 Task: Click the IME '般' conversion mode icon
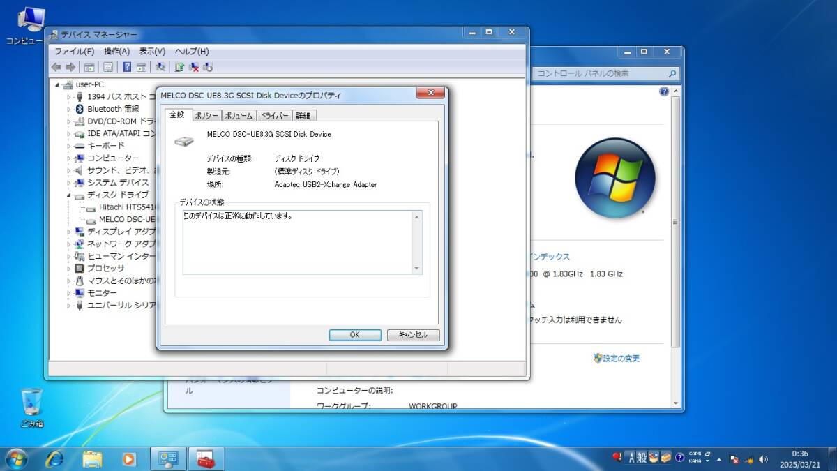click(x=642, y=458)
